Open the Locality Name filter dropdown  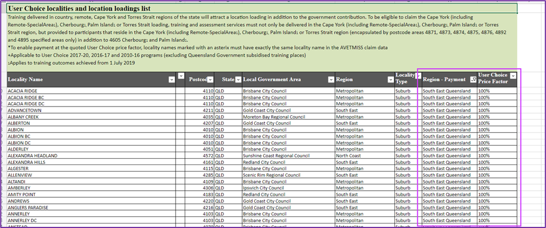point(171,80)
